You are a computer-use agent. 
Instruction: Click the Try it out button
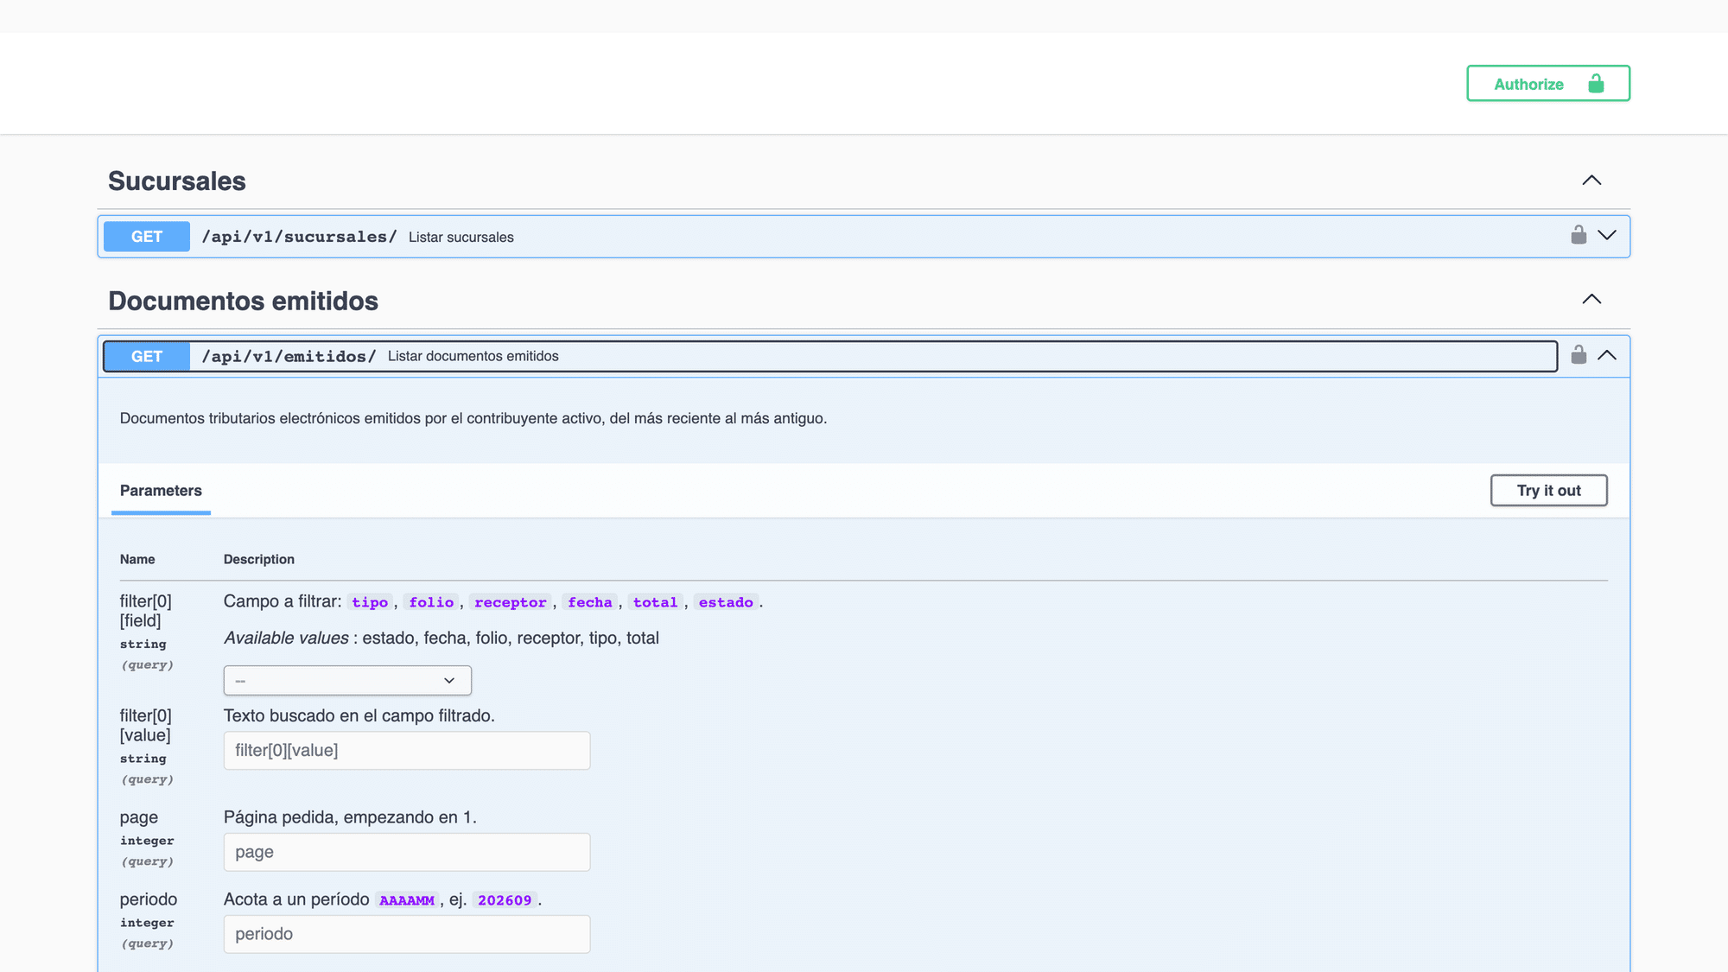click(x=1548, y=491)
